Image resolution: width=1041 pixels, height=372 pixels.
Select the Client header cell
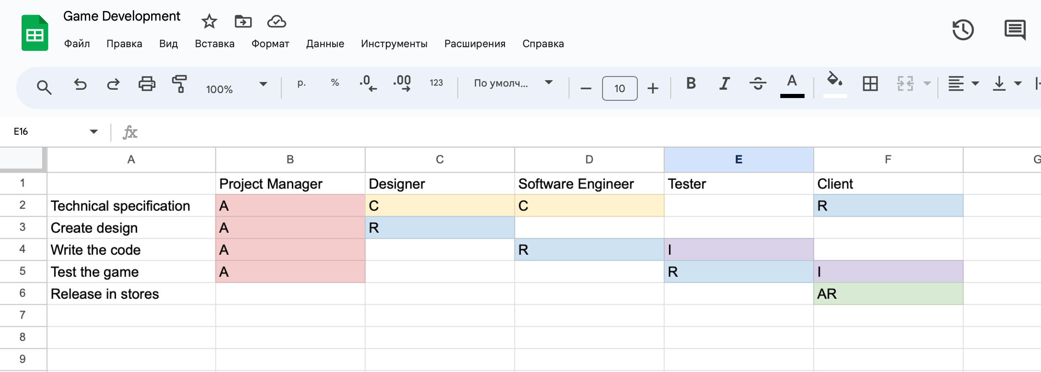coord(888,184)
